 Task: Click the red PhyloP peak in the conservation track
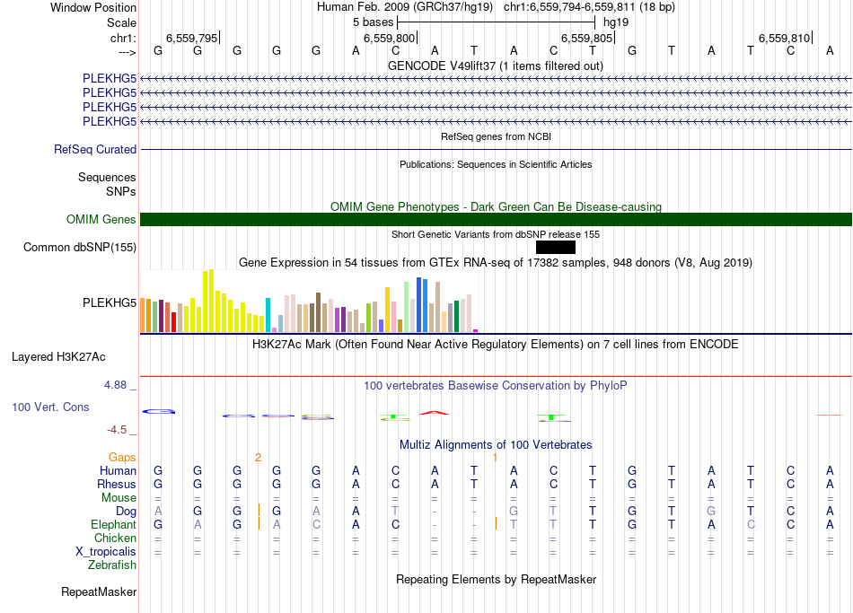(x=434, y=413)
